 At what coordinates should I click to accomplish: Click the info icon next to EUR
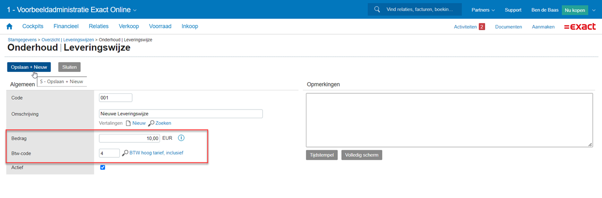pyautogui.click(x=181, y=138)
